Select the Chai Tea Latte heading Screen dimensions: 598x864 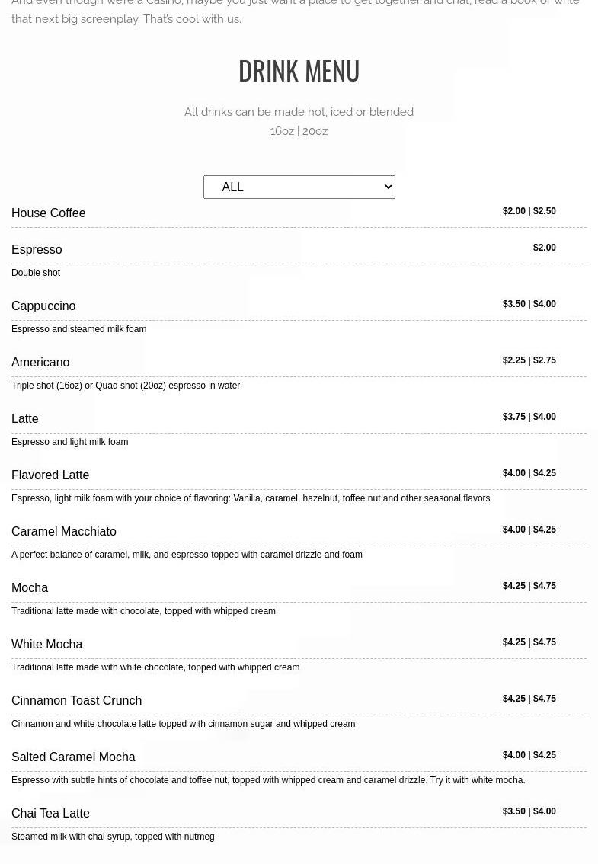pos(51,813)
